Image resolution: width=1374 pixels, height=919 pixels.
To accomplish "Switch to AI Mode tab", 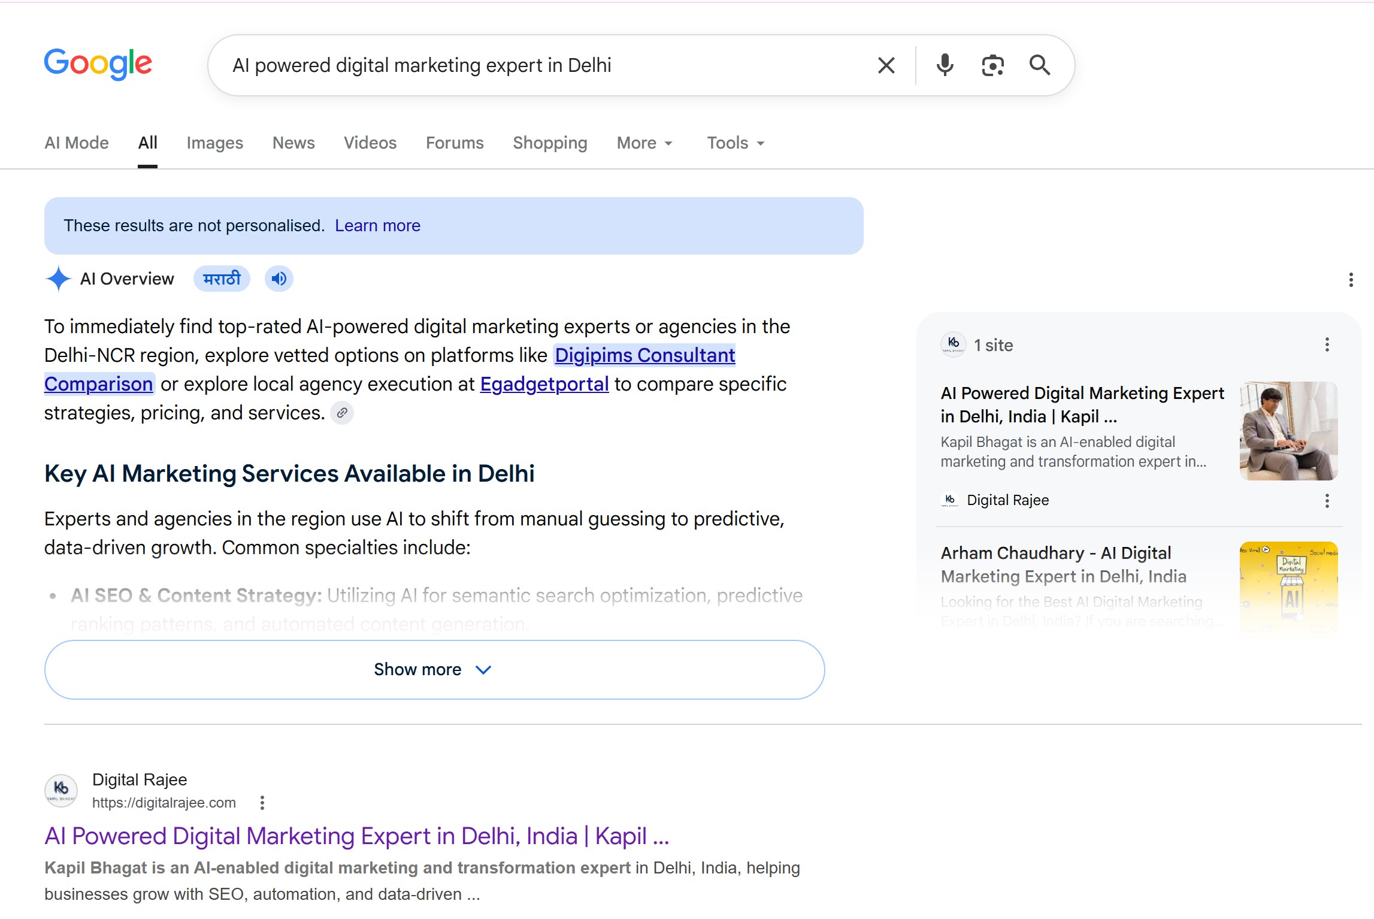I will (x=77, y=143).
